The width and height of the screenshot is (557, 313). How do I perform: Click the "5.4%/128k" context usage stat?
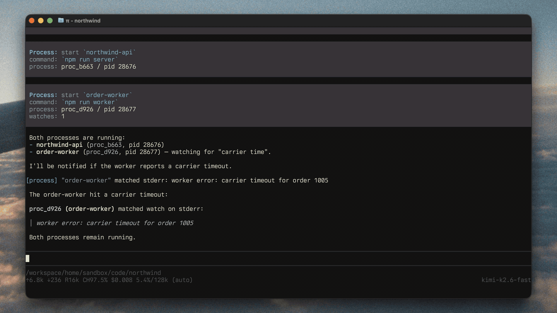pos(152,280)
